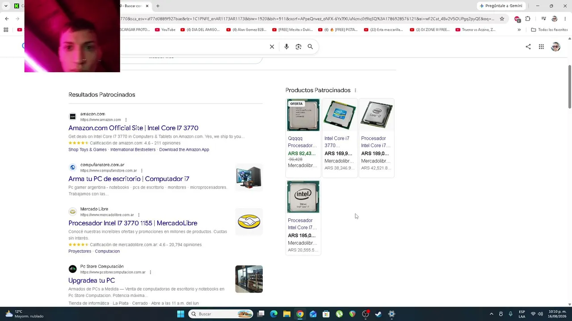This screenshot has height=321, width=572.
Task: Open the Google apps grid
Action: coord(541,46)
